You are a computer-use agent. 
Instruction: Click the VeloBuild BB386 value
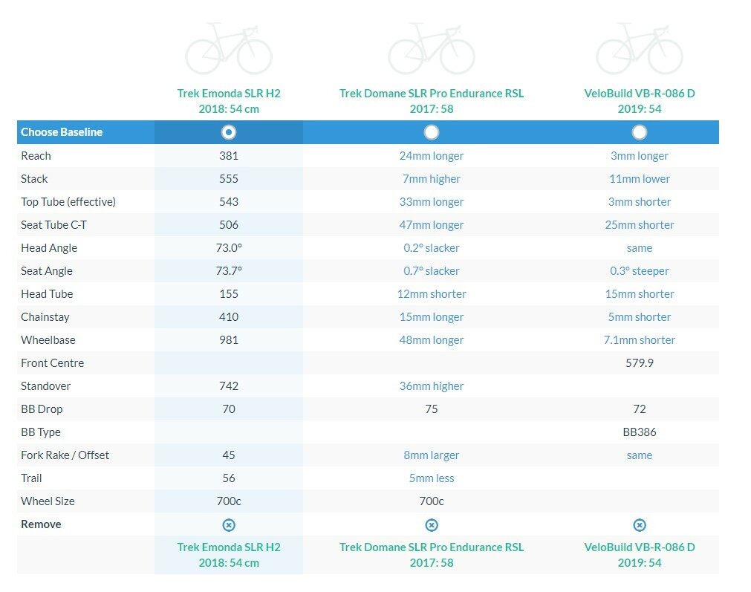pyautogui.click(x=640, y=432)
